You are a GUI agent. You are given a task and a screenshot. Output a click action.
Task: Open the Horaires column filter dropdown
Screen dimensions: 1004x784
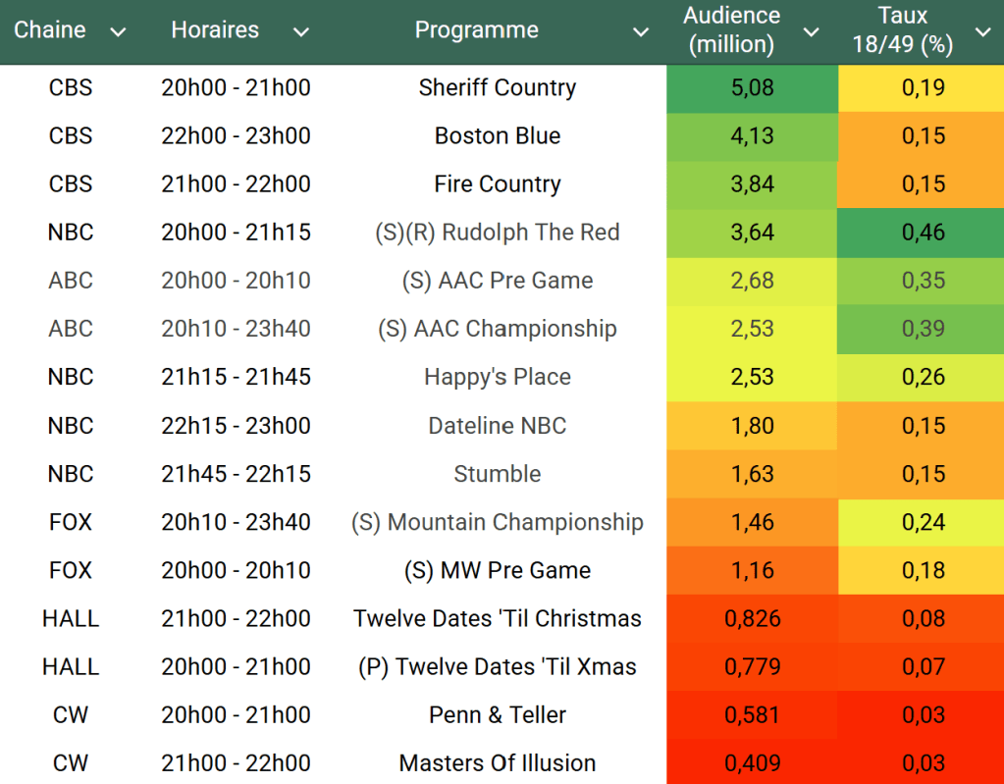300,32
